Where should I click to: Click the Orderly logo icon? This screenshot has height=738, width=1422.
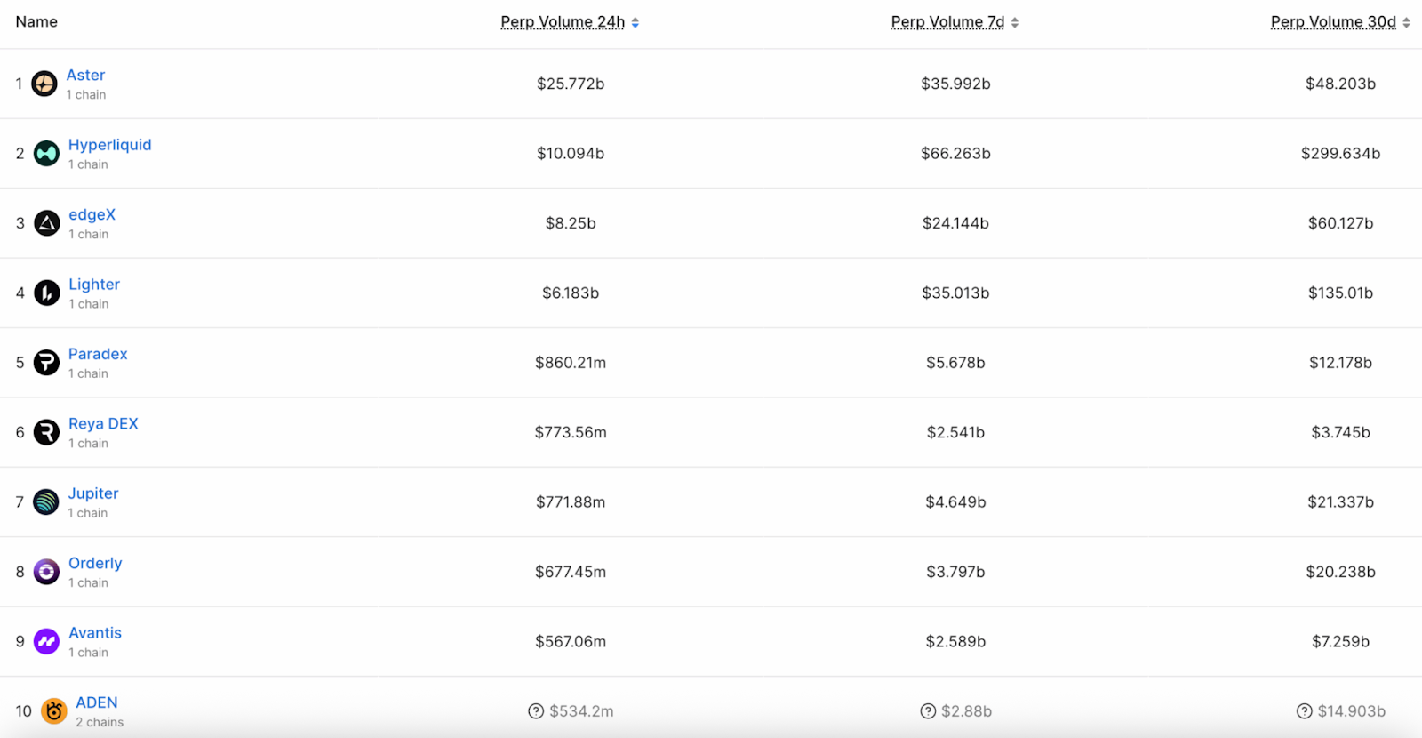pos(45,571)
